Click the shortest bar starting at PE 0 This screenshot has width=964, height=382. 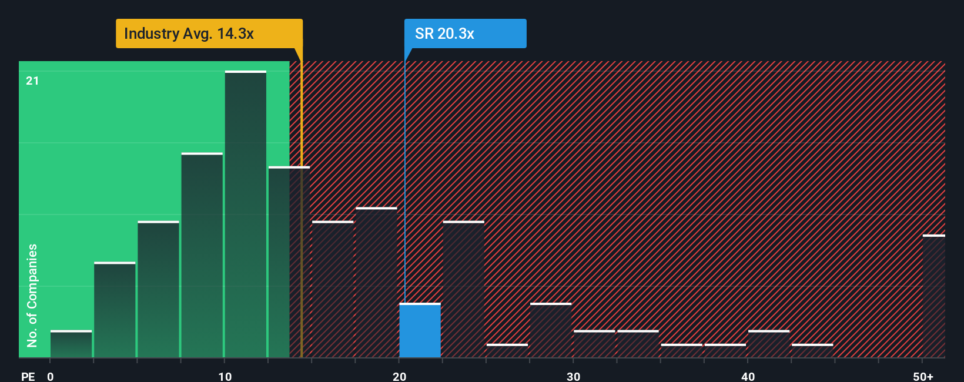click(x=71, y=344)
